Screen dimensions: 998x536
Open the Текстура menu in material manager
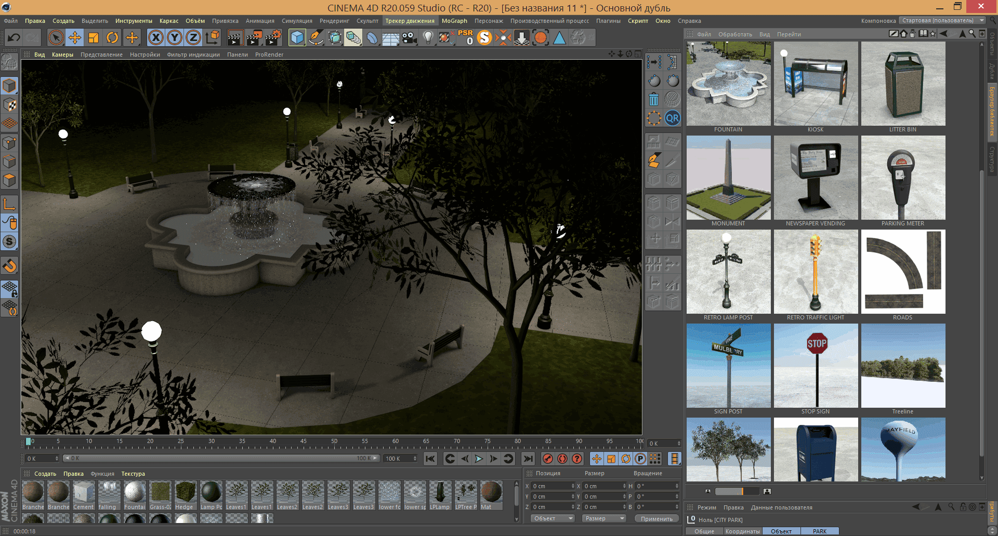pyautogui.click(x=133, y=474)
